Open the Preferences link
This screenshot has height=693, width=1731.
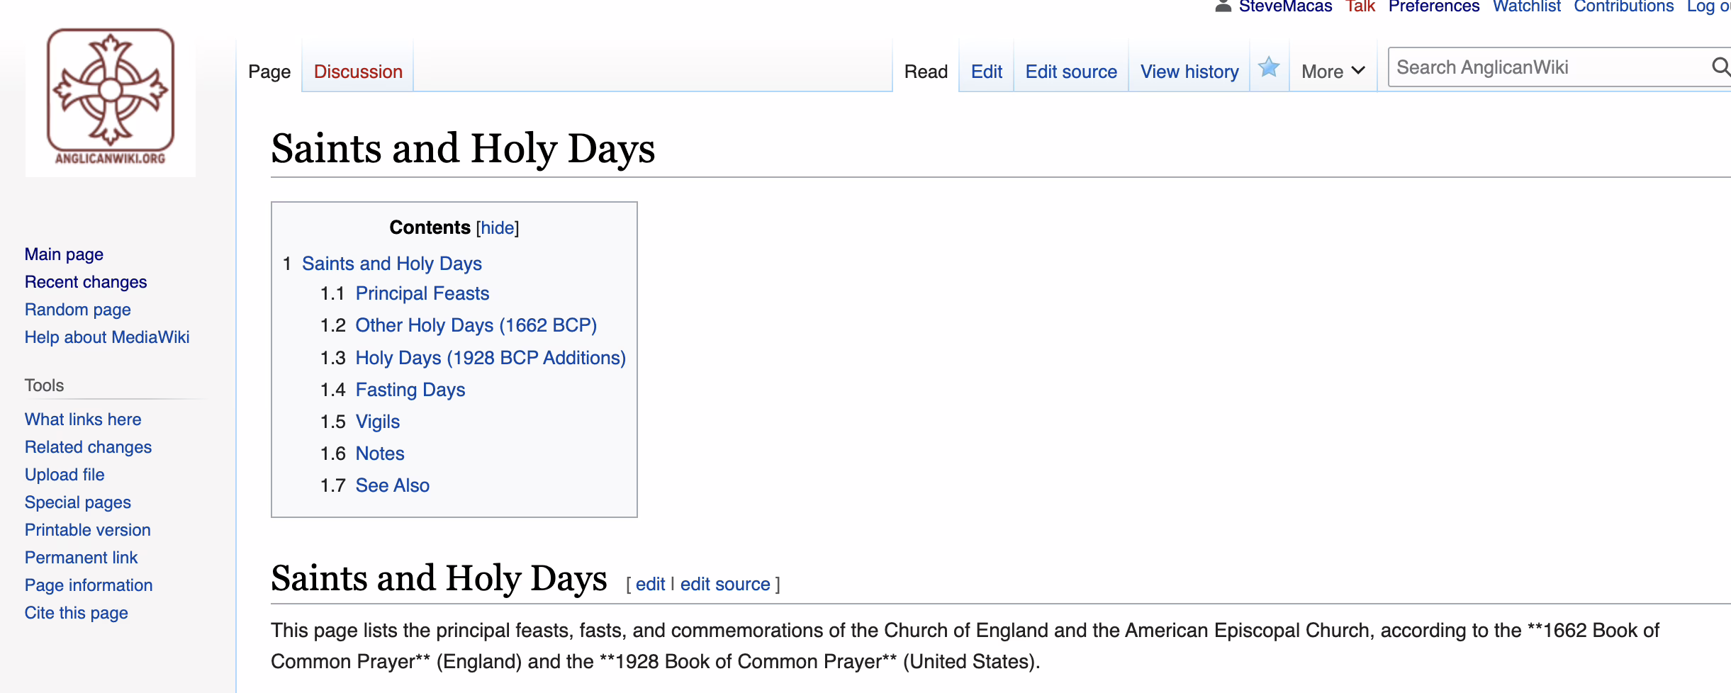pos(1433,7)
